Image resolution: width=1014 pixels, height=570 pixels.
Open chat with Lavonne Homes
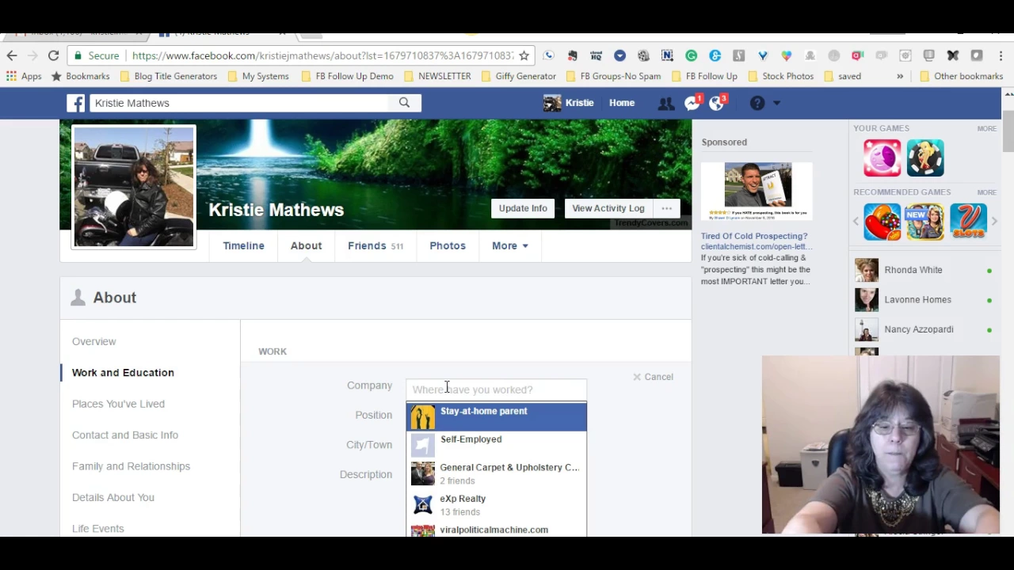click(x=925, y=300)
